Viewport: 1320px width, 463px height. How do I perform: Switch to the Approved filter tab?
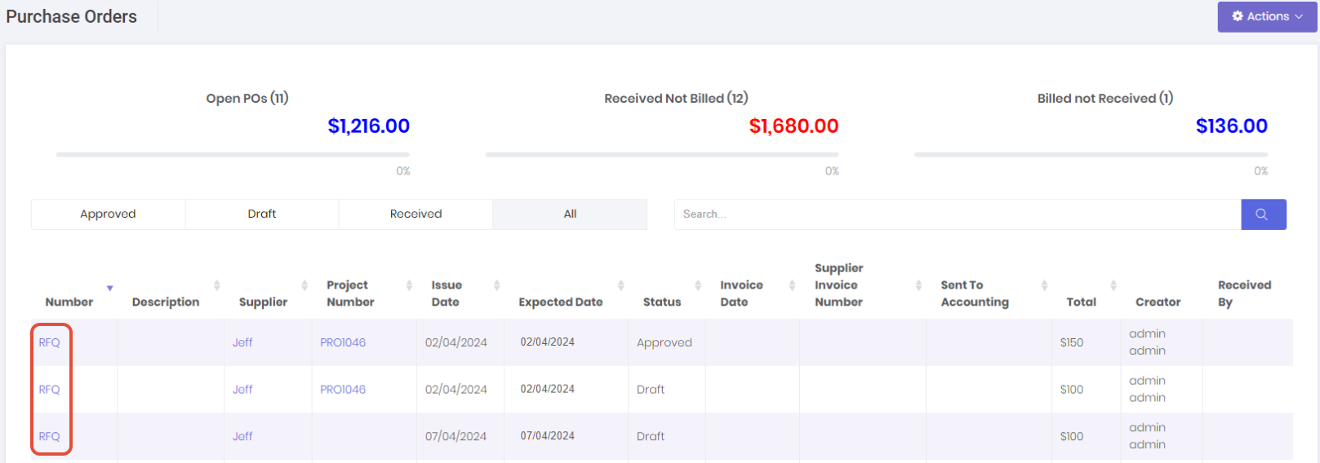pos(108,214)
